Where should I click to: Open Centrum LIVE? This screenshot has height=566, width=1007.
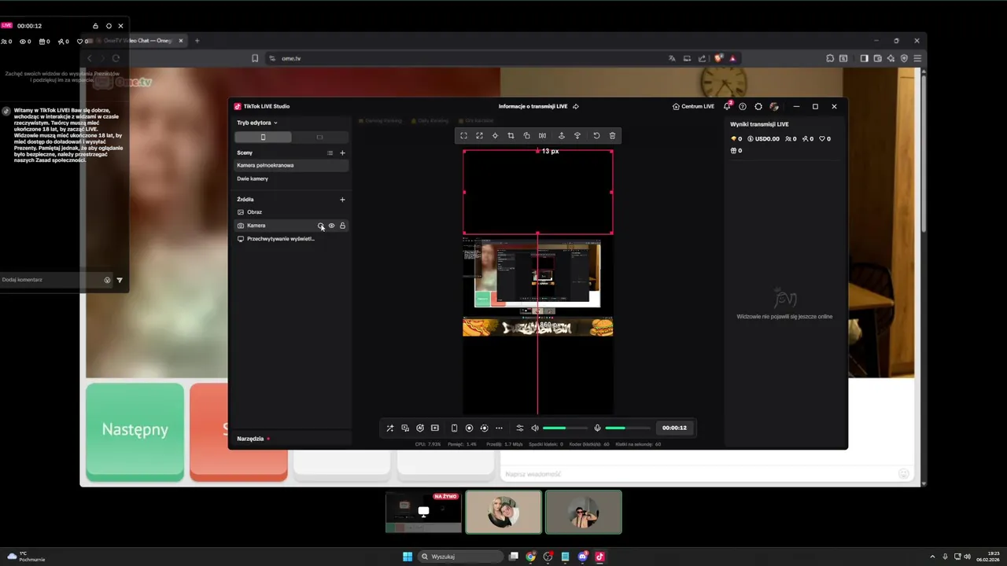tap(693, 106)
